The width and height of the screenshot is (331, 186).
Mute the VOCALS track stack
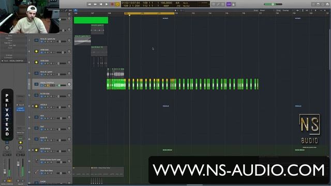(45, 107)
